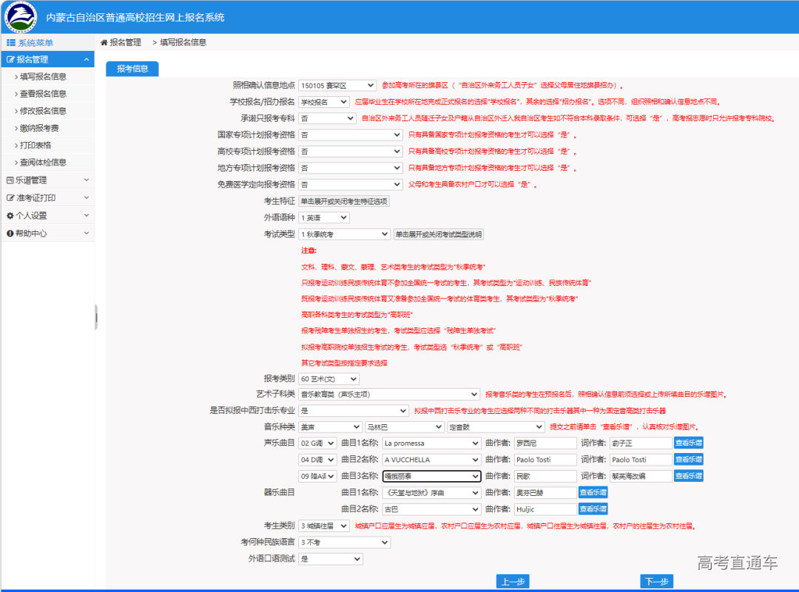Toggle the 考生特征 options button
The image size is (799, 592).
(x=343, y=201)
